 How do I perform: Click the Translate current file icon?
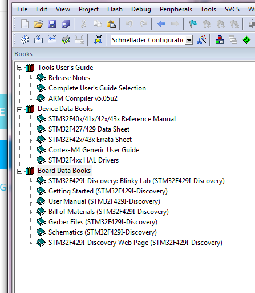25,40
